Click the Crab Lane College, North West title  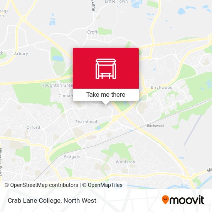point(52,200)
